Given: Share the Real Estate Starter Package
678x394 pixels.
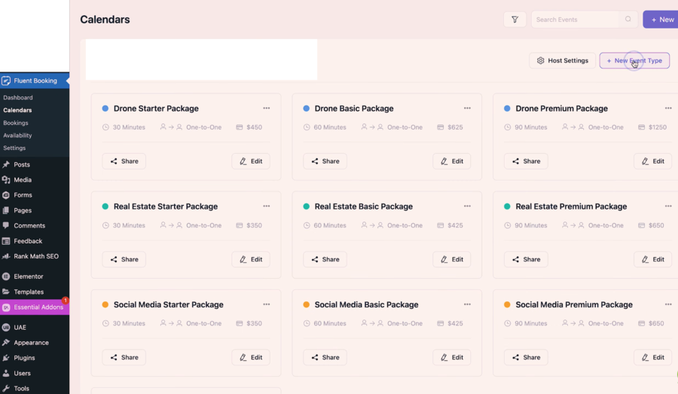Looking at the screenshot, I should pyautogui.click(x=124, y=259).
